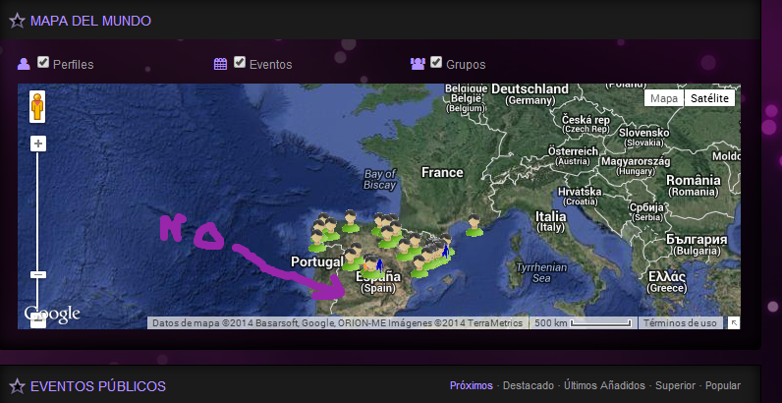Click the Grupos people icon
Image resolution: width=782 pixels, height=403 pixels.
[418, 64]
